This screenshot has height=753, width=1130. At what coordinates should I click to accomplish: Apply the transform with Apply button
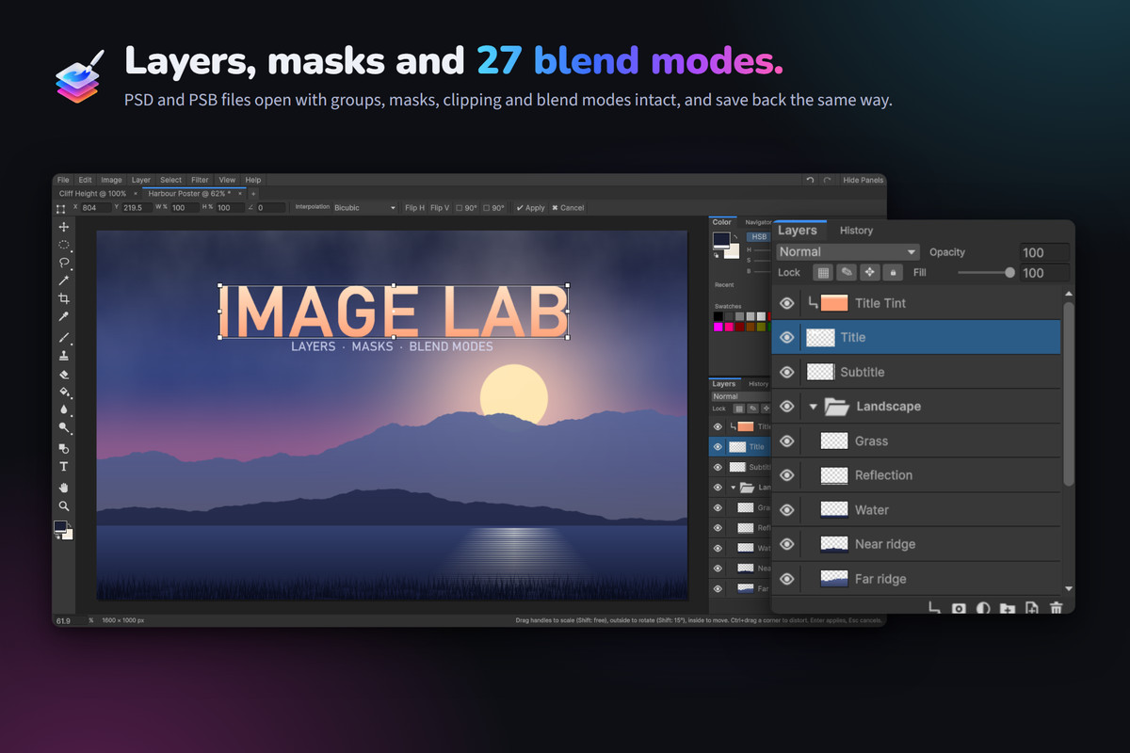[x=531, y=207]
